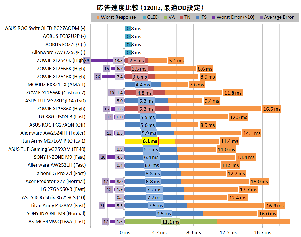The image size is (301, 237).
Task: Select the LG 27GN950-B (Fast) label
Action: tap(63, 189)
